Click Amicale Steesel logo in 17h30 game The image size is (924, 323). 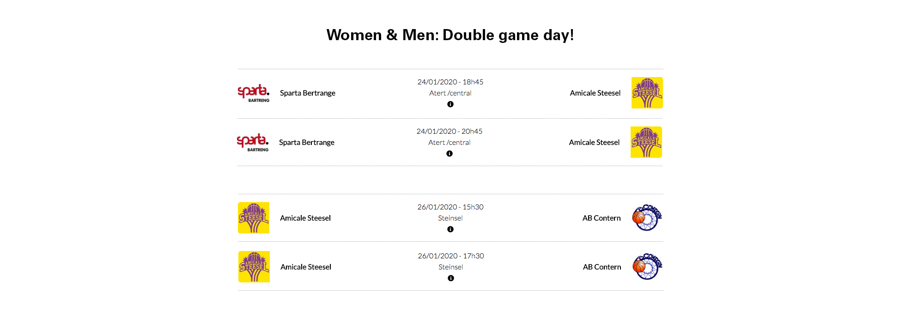[254, 267]
